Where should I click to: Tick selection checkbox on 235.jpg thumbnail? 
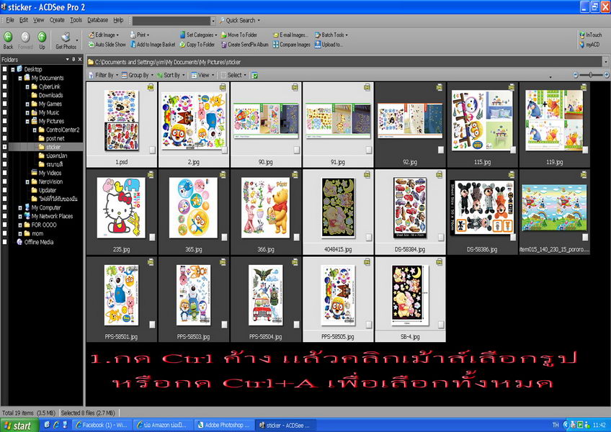pos(152,237)
